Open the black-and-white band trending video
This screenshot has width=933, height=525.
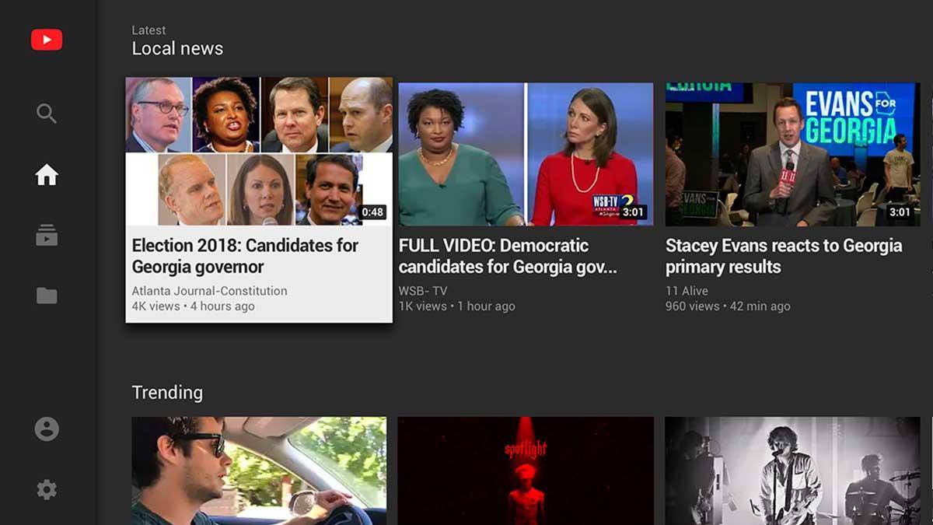[793, 471]
